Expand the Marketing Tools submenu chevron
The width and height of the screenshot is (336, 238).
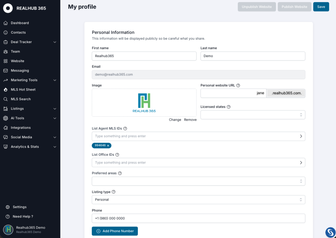(x=55, y=80)
